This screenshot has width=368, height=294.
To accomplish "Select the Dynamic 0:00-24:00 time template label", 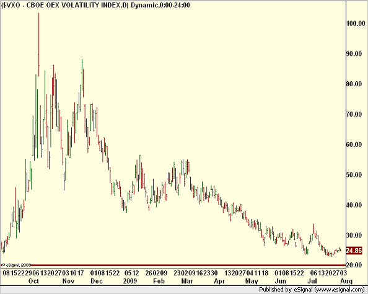I will [x=160, y=5].
